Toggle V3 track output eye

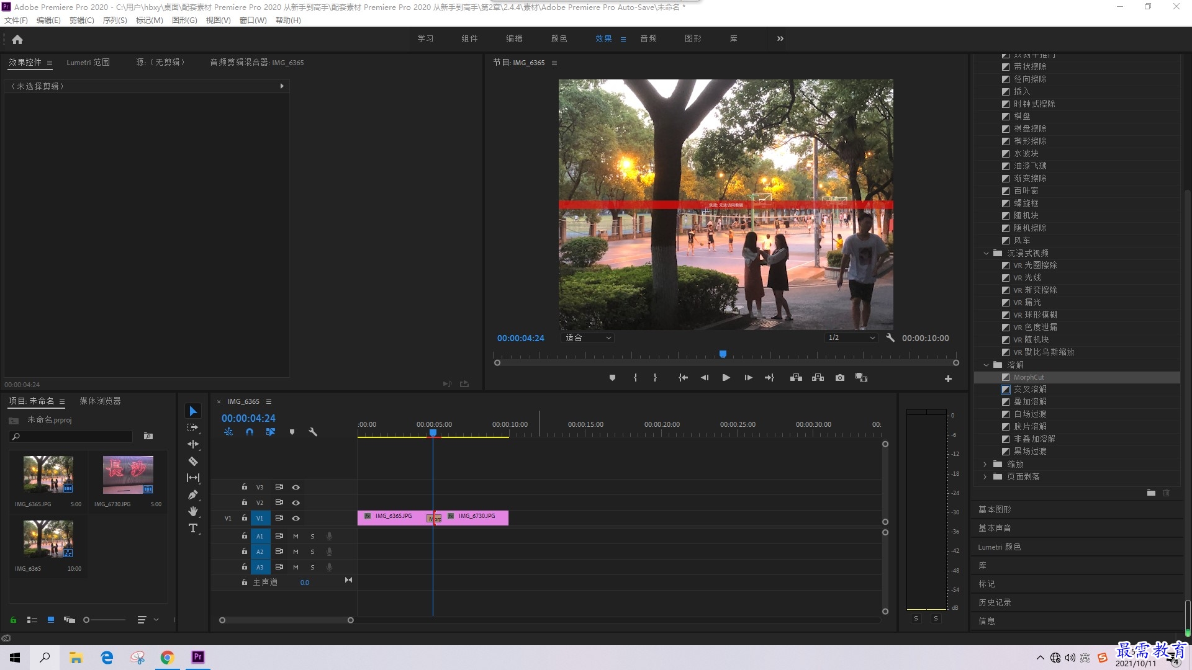tap(296, 488)
